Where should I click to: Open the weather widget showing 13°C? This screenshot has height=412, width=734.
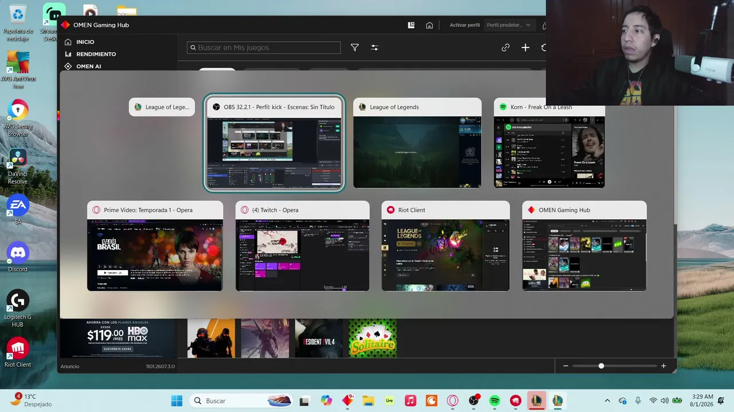click(x=32, y=400)
